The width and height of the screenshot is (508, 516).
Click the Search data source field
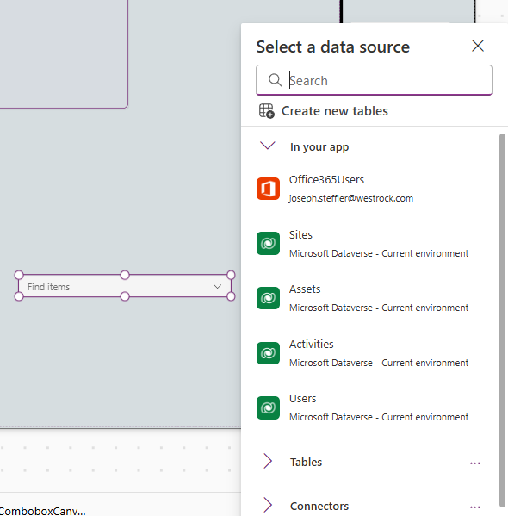374,80
